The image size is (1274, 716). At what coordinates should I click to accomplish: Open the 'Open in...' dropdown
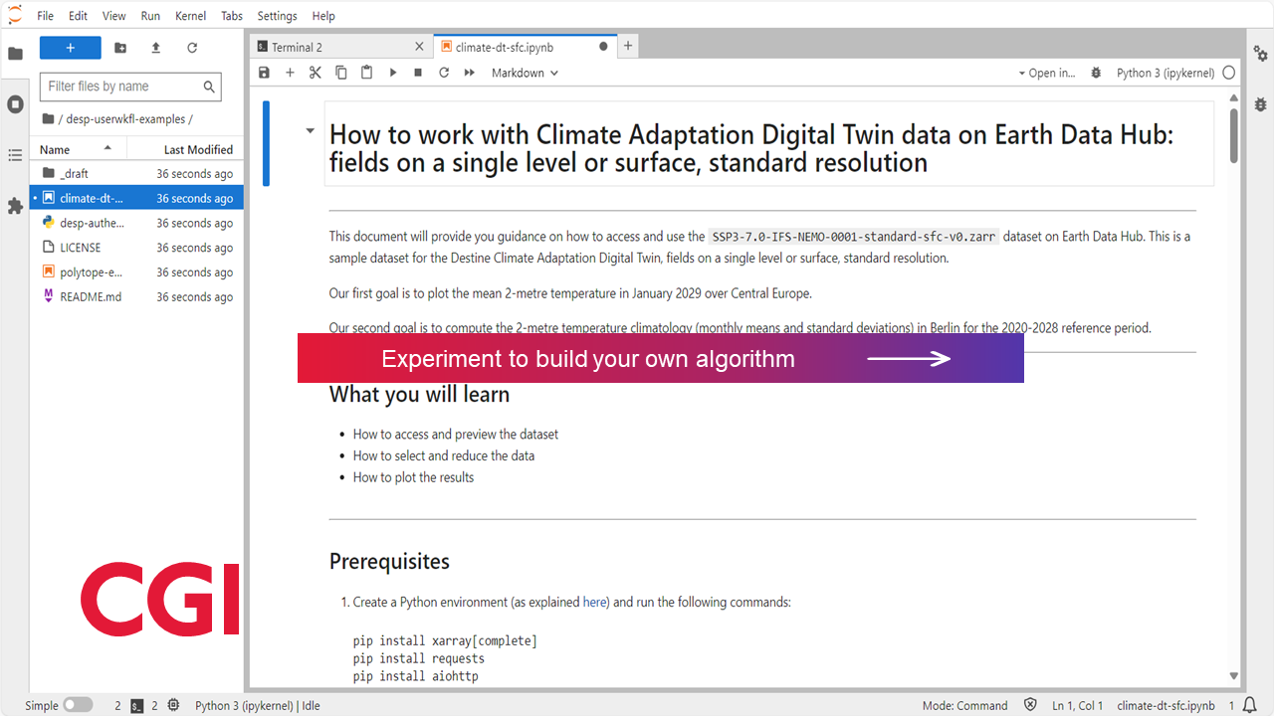click(x=1046, y=73)
